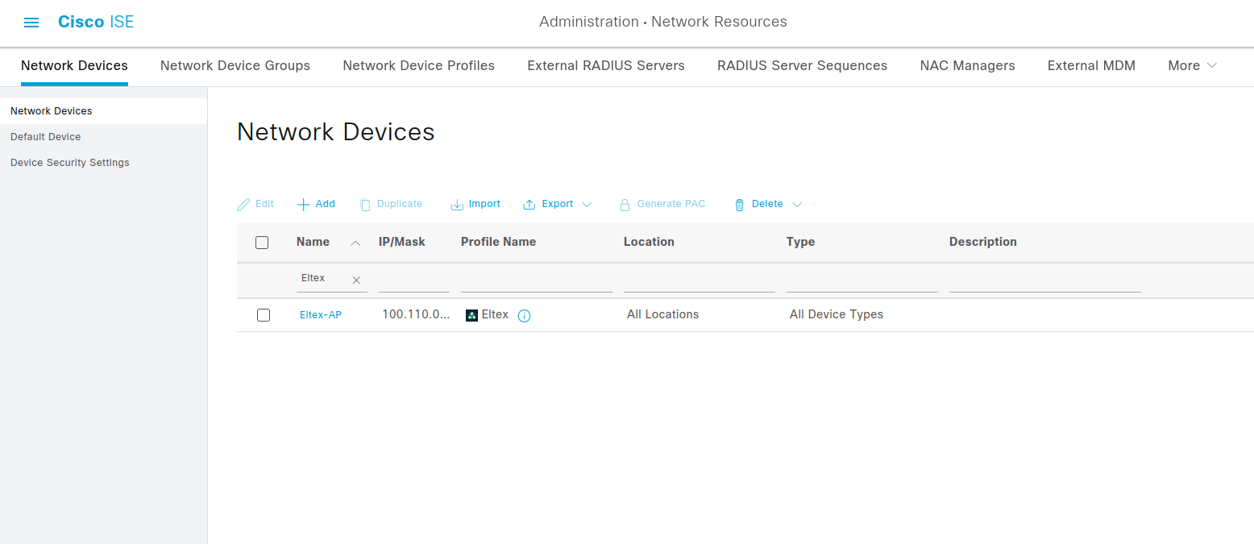The image size is (1254, 544).
Task: Open the External RADIUS Servers tab
Action: click(x=606, y=66)
